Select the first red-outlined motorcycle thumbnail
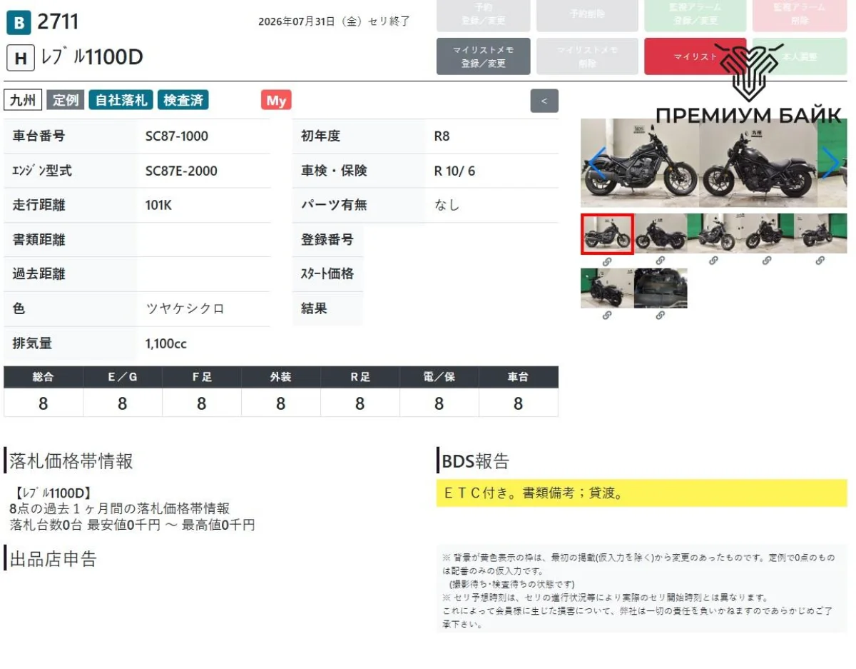856x669 pixels. click(606, 233)
